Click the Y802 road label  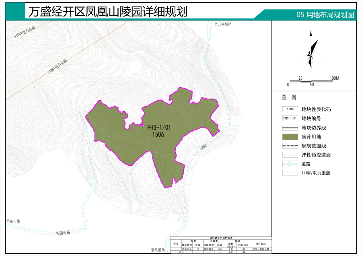[203, 147]
